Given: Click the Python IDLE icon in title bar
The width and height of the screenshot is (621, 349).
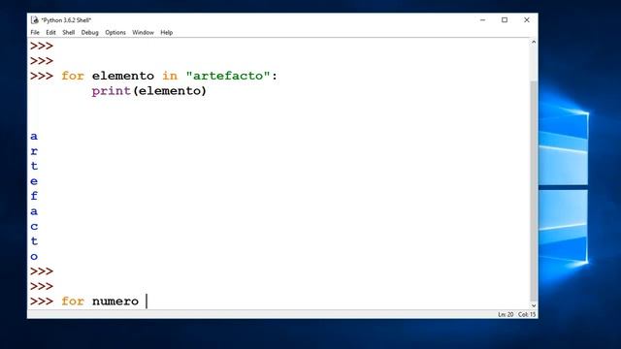Looking at the screenshot, I should coord(35,19).
